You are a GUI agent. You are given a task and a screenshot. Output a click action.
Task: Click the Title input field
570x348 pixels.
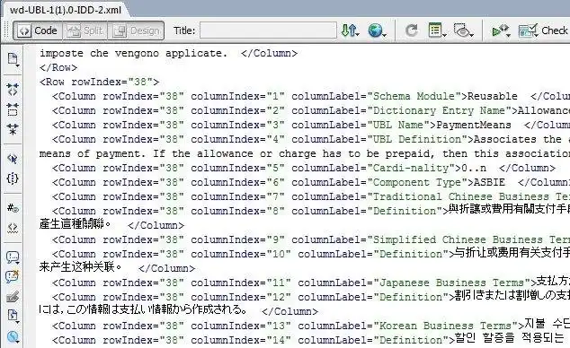pos(268,30)
